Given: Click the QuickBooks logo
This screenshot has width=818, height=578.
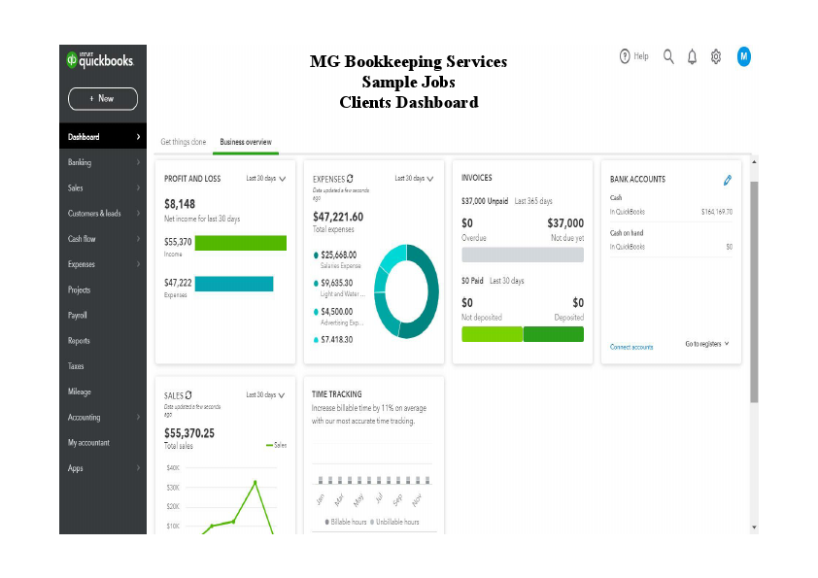Looking at the screenshot, I should point(100,60).
